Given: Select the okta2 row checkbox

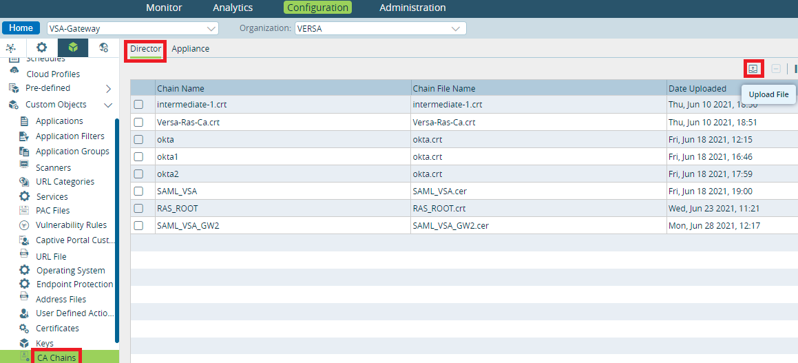Looking at the screenshot, I should click(138, 174).
